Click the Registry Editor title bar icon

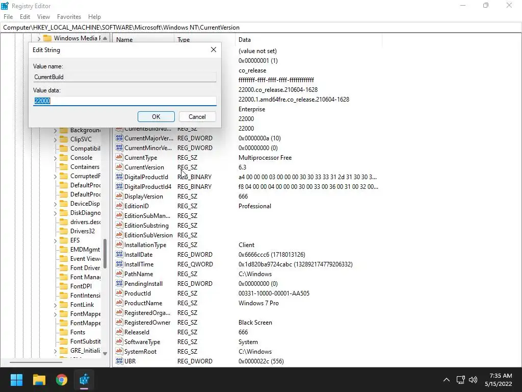[x=5, y=6]
